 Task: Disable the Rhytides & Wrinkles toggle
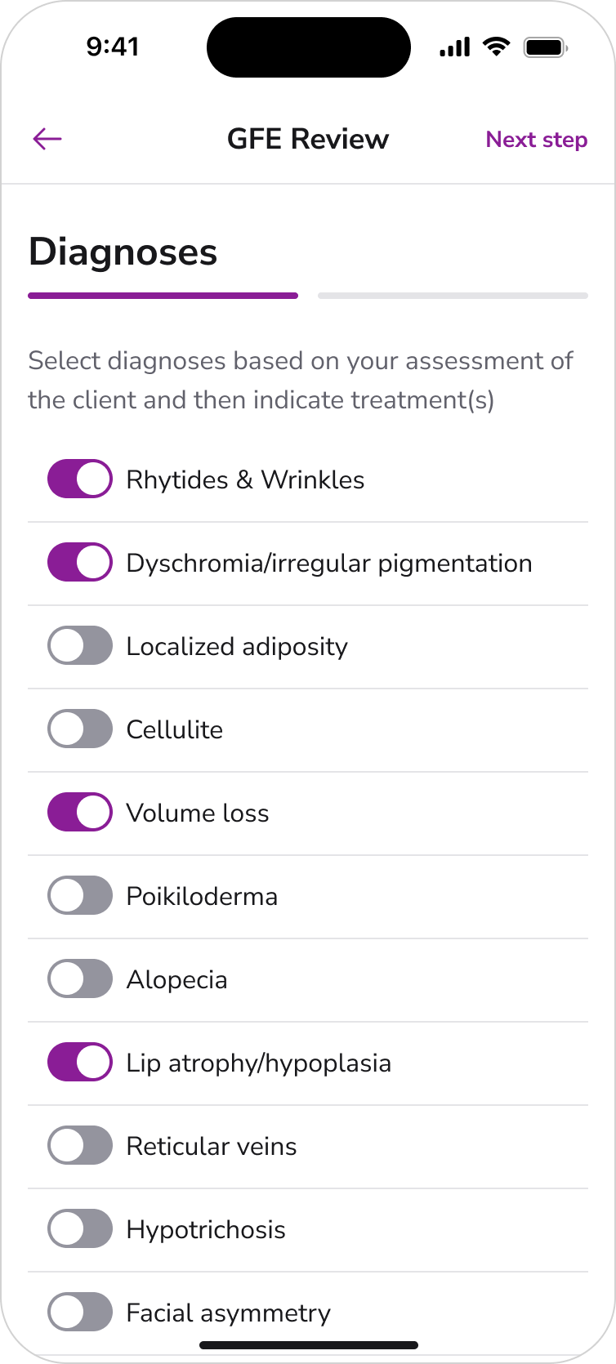coord(80,479)
